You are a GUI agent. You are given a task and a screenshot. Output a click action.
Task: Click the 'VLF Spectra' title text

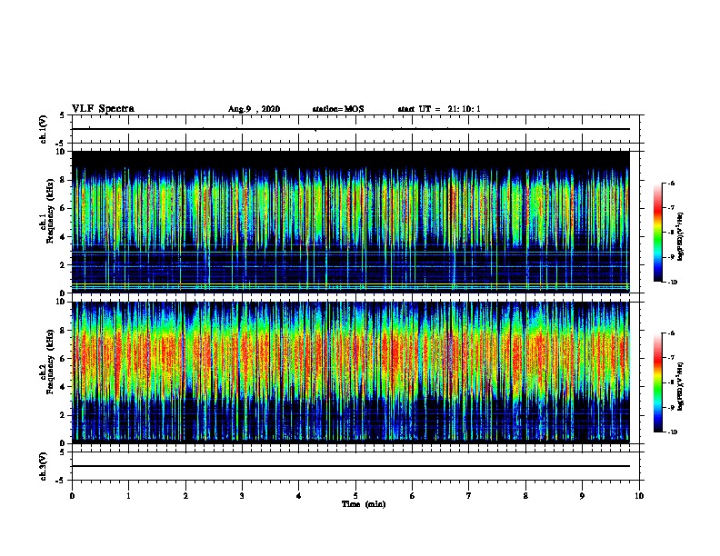click(103, 109)
